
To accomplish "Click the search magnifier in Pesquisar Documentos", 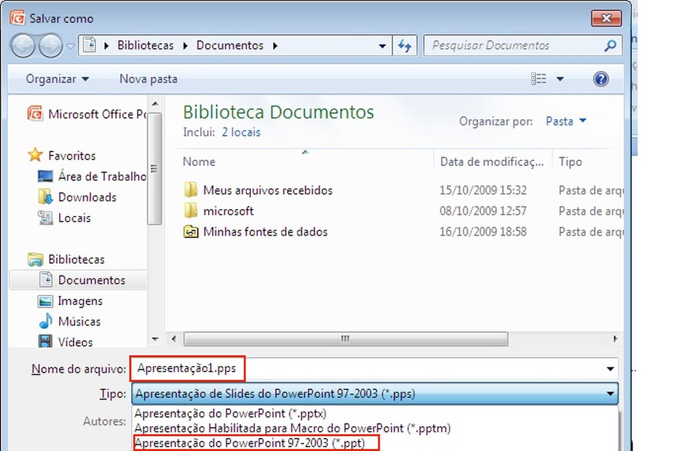I will [610, 45].
